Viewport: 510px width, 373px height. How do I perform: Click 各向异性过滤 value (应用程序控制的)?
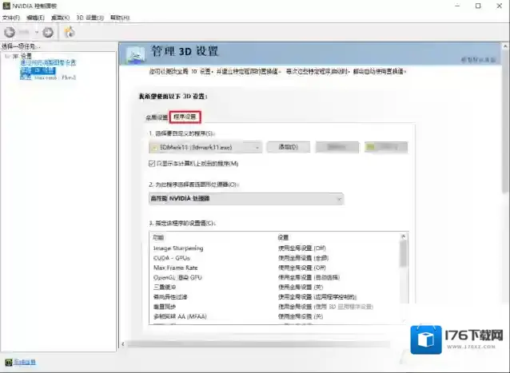[317, 297]
